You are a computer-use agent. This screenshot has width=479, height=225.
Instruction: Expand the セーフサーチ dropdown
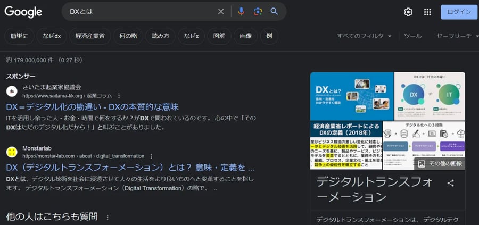click(458, 36)
